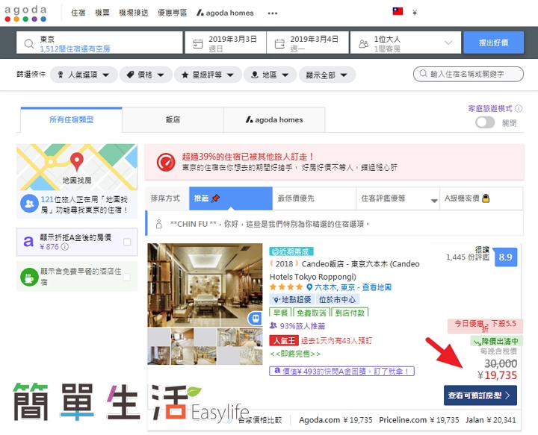Click the search magnifier beside 東京
Viewport: 538px width, 435px height.
point(29,43)
